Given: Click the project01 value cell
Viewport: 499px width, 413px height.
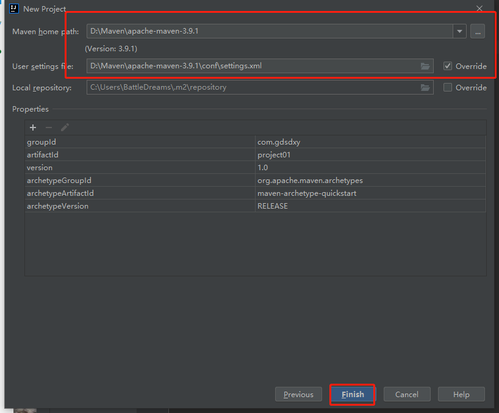Looking at the screenshot, I should pos(370,154).
